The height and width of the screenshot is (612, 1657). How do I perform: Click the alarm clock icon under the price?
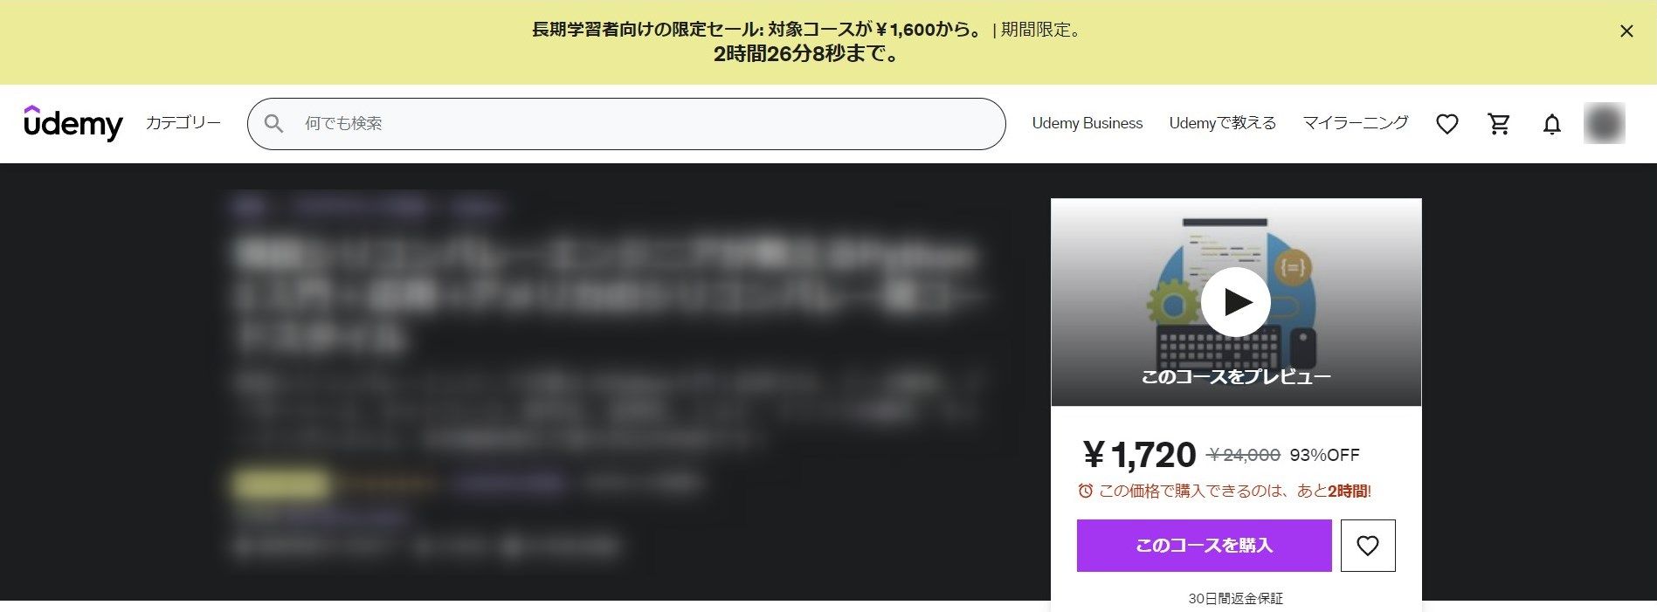point(1085,491)
